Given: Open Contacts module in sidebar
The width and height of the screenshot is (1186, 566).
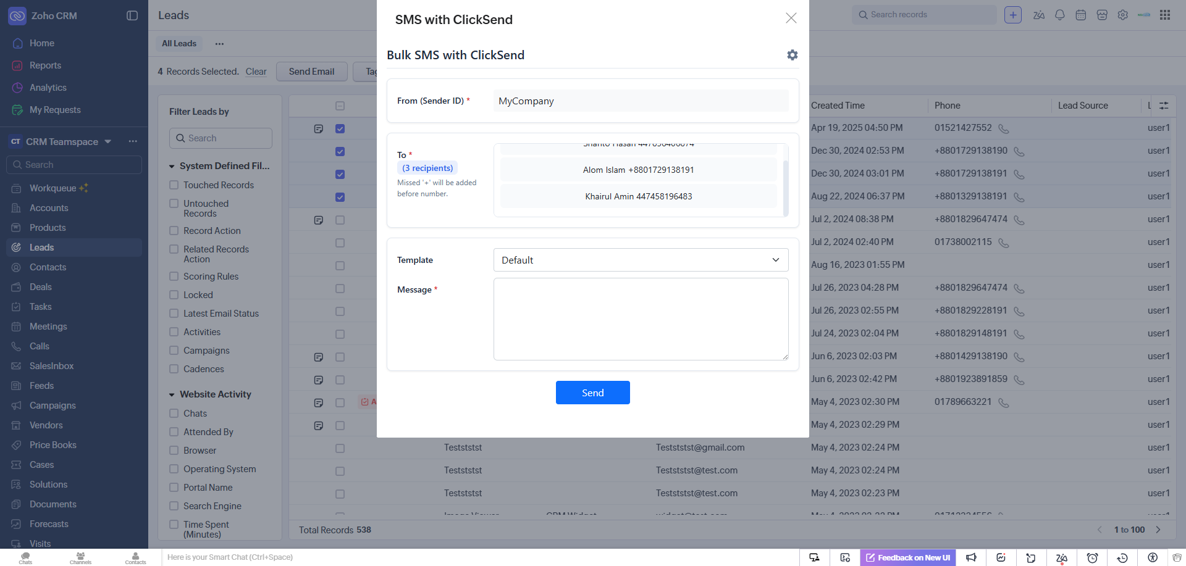Looking at the screenshot, I should click(48, 267).
